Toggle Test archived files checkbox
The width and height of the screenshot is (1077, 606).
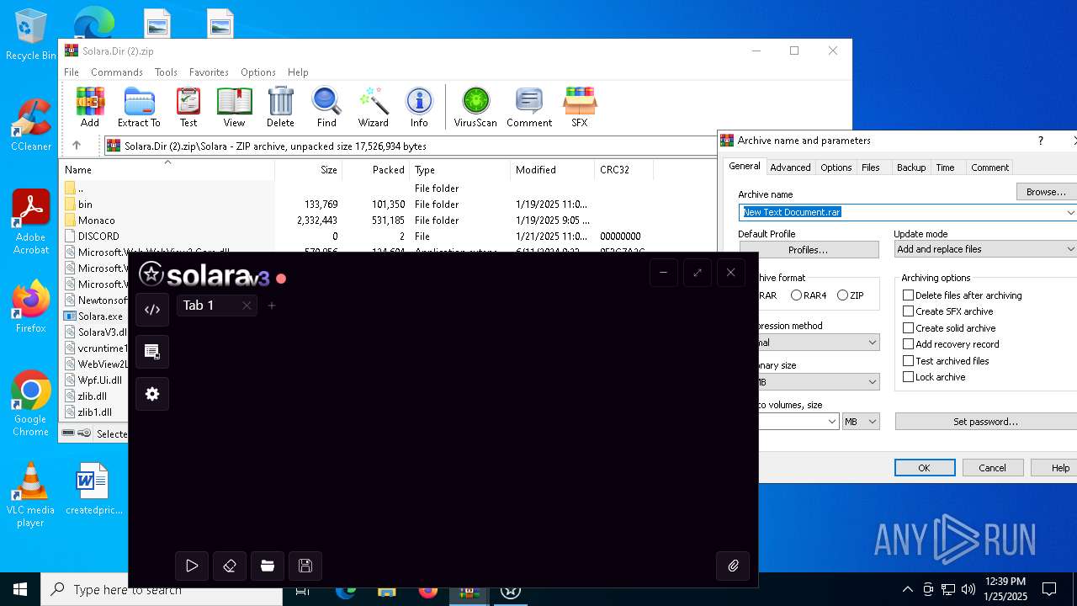click(x=909, y=361)
